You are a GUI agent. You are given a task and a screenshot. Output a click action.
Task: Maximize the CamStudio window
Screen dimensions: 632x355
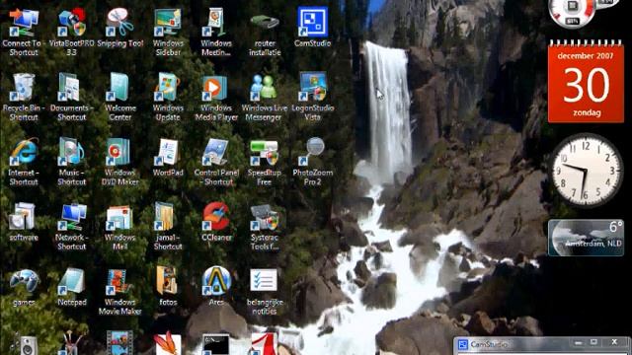pos(593,342)
